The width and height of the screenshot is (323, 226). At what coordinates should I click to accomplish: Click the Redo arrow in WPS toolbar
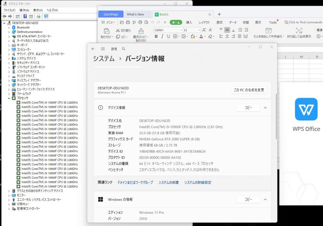[x=159, y=22]
